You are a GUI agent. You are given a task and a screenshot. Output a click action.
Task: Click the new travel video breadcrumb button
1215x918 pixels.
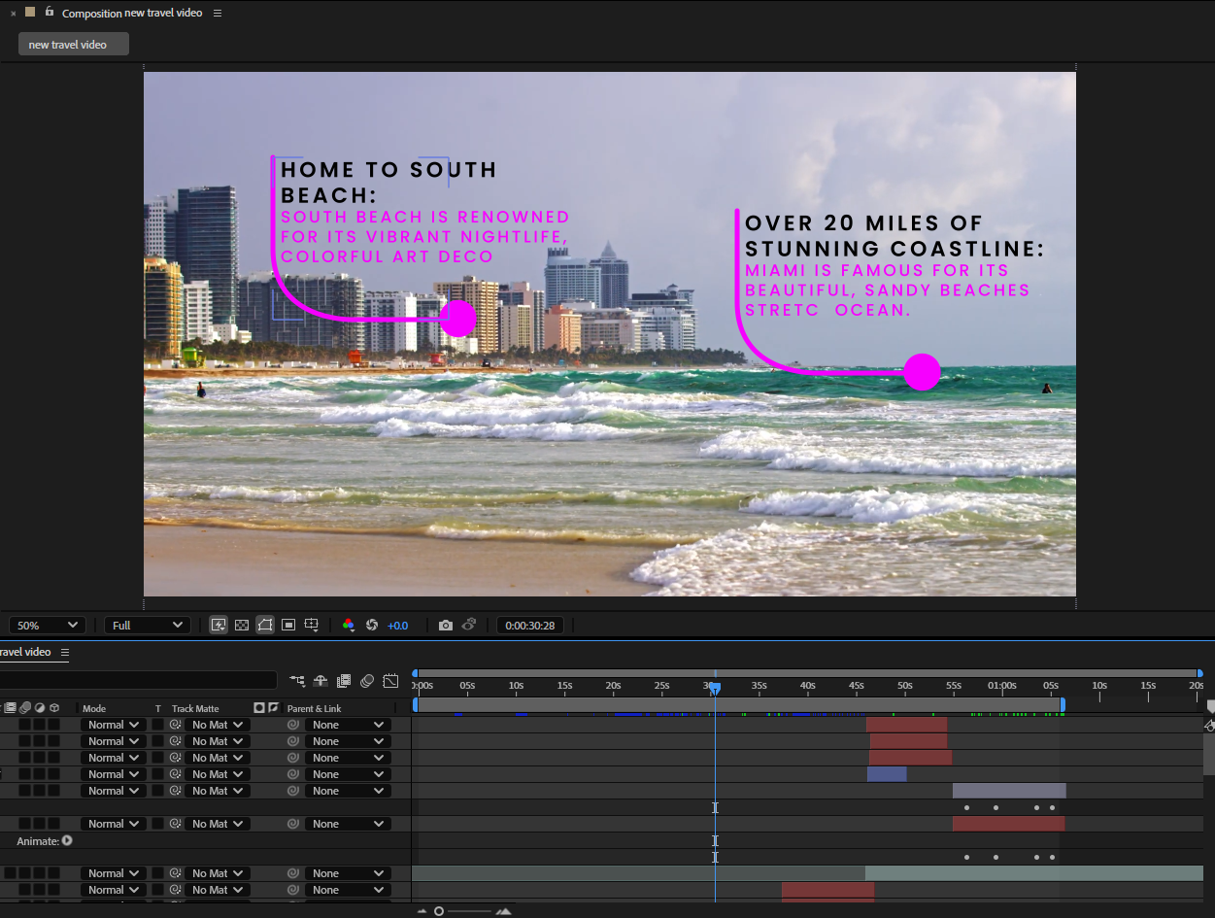point(74,45)
